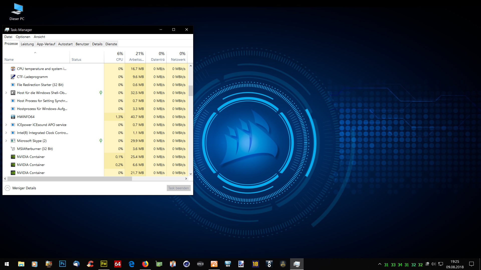Click the Task-Manager taskbar button
481x270 pixels.
[297, 264]
